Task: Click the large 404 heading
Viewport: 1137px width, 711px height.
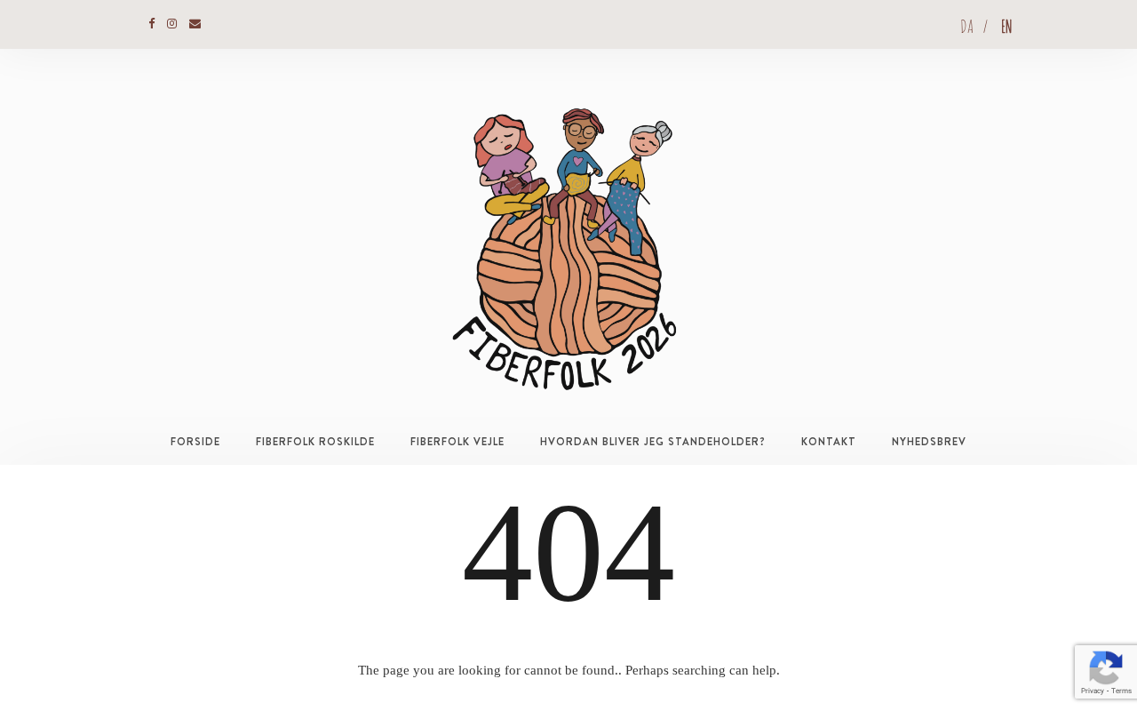Action: 568,553
